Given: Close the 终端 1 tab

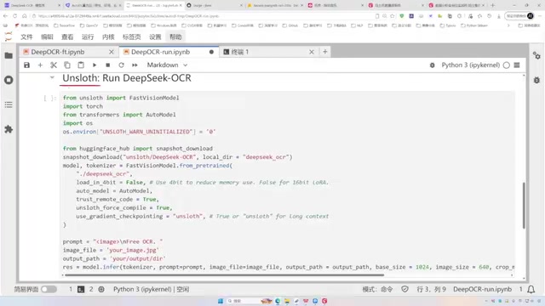Looking at the screenshot, I should click(x=312, y=52).
